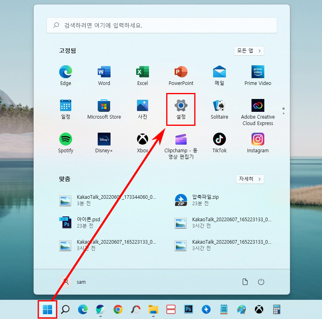This screenshot has height=319, width=322.
Task: Launch the TikTok app
Action: click(x=219, y=141)
